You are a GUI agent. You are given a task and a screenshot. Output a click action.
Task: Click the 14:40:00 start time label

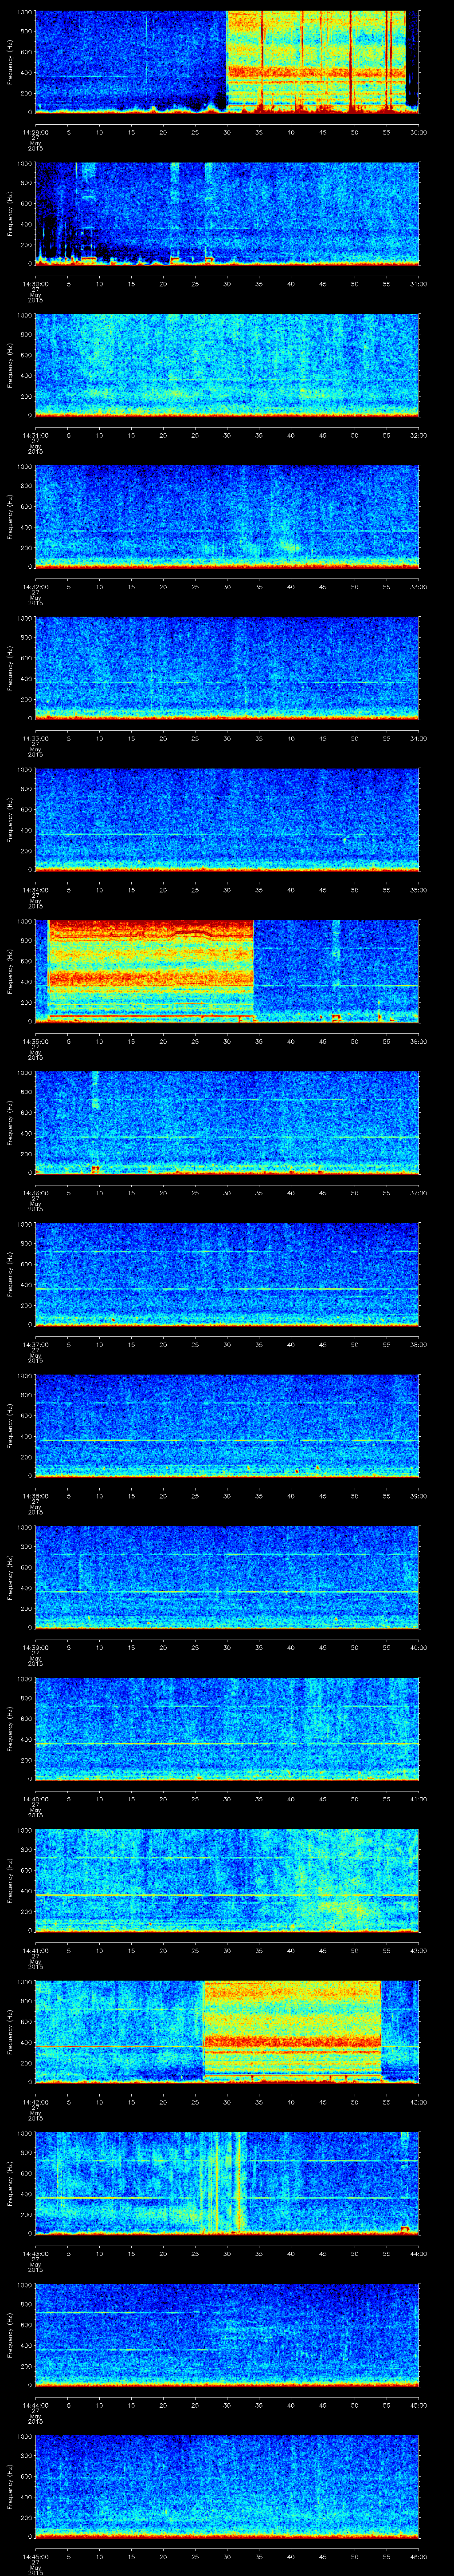(35, 1800)
